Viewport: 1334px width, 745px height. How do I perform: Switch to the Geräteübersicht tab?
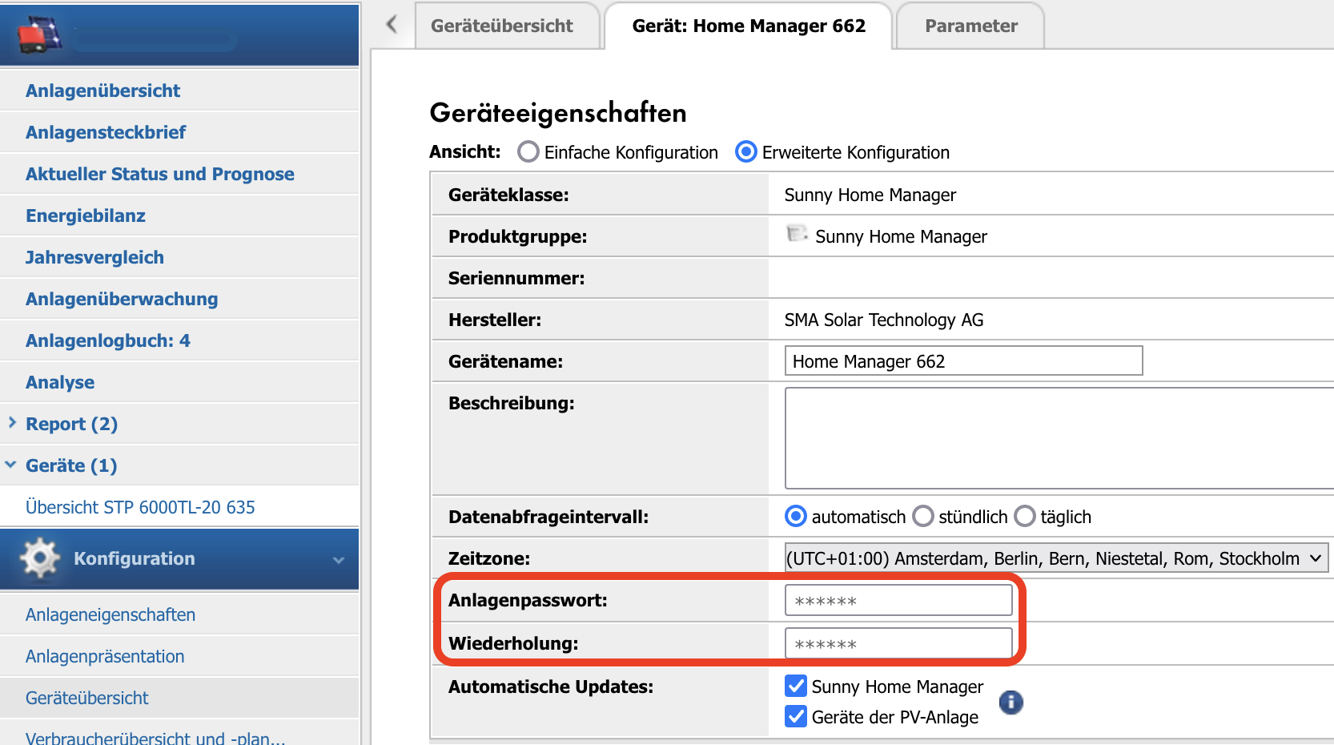coord(502,26)
